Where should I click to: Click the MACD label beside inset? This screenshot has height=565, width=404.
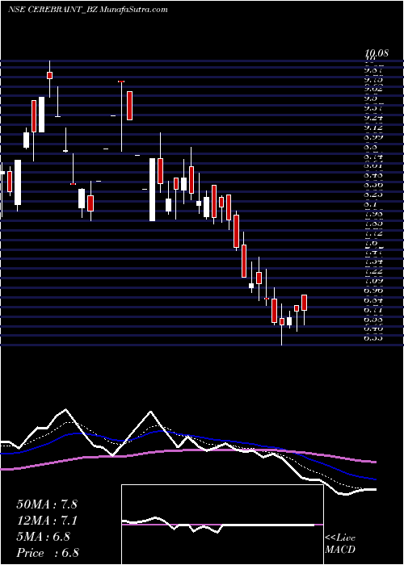coord(340,550)
